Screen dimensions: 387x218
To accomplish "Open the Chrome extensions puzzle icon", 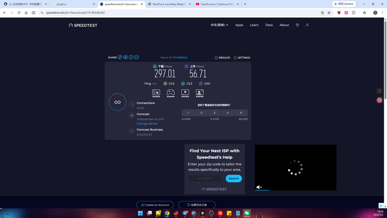I will [x=354, y=13].
